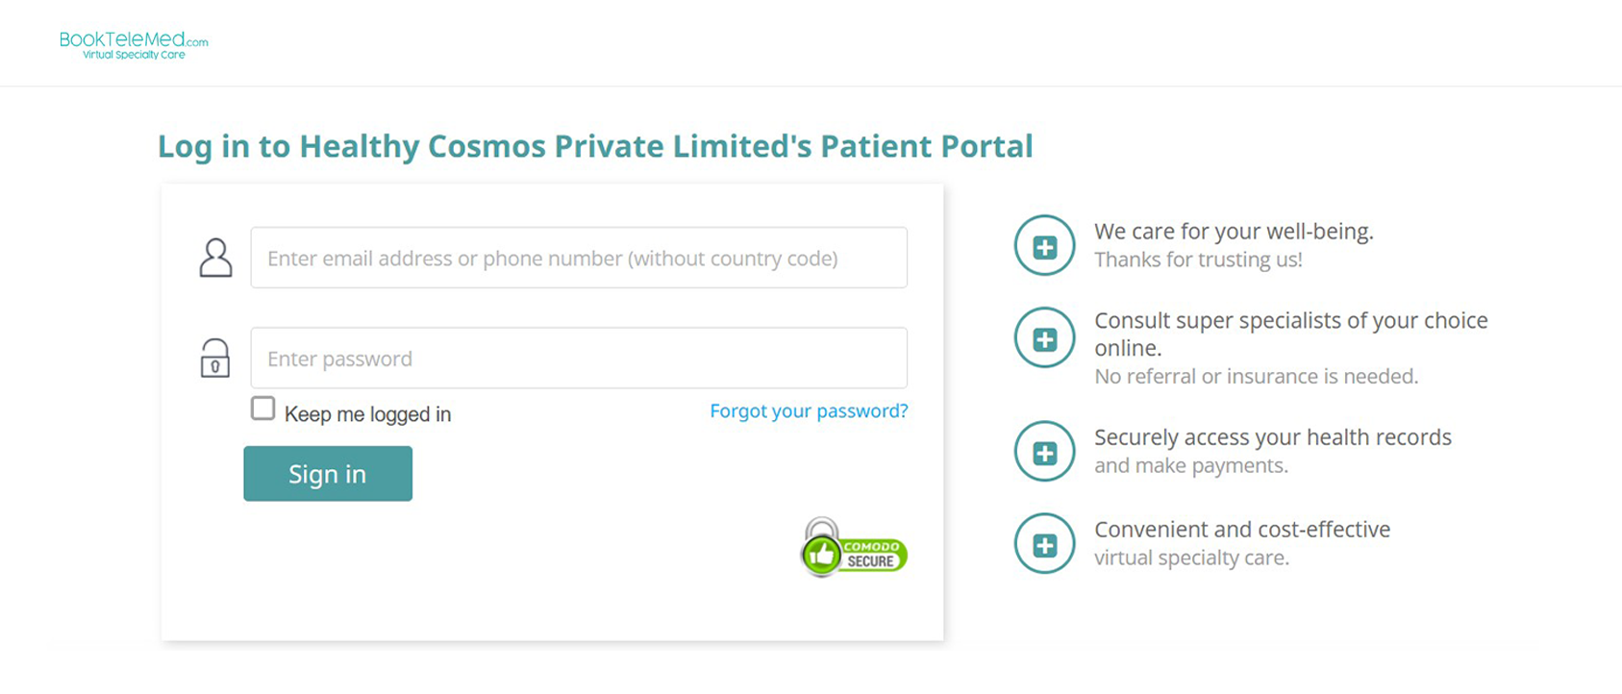Focus the 'Enter password' field
1622x694 pixels.
579,359
